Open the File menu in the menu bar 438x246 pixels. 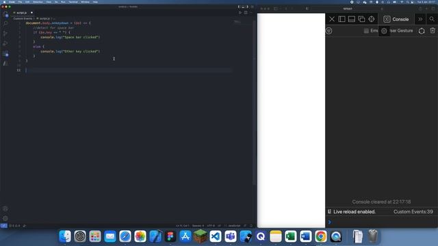pos(20,2)
